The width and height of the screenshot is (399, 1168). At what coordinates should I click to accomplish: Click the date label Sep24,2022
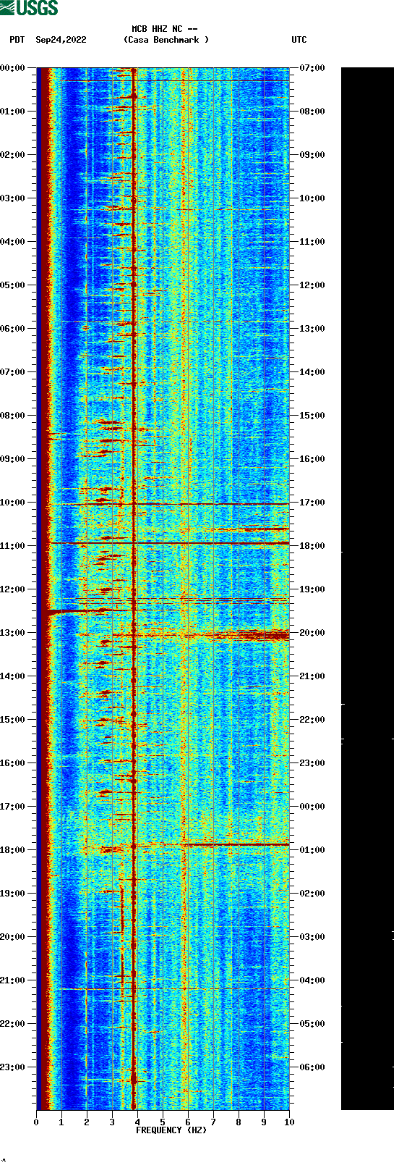click(x=61, y=40)
